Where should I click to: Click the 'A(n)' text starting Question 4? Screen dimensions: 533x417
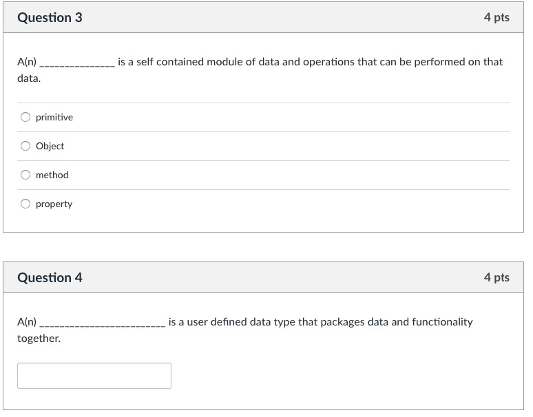(27, 322)
